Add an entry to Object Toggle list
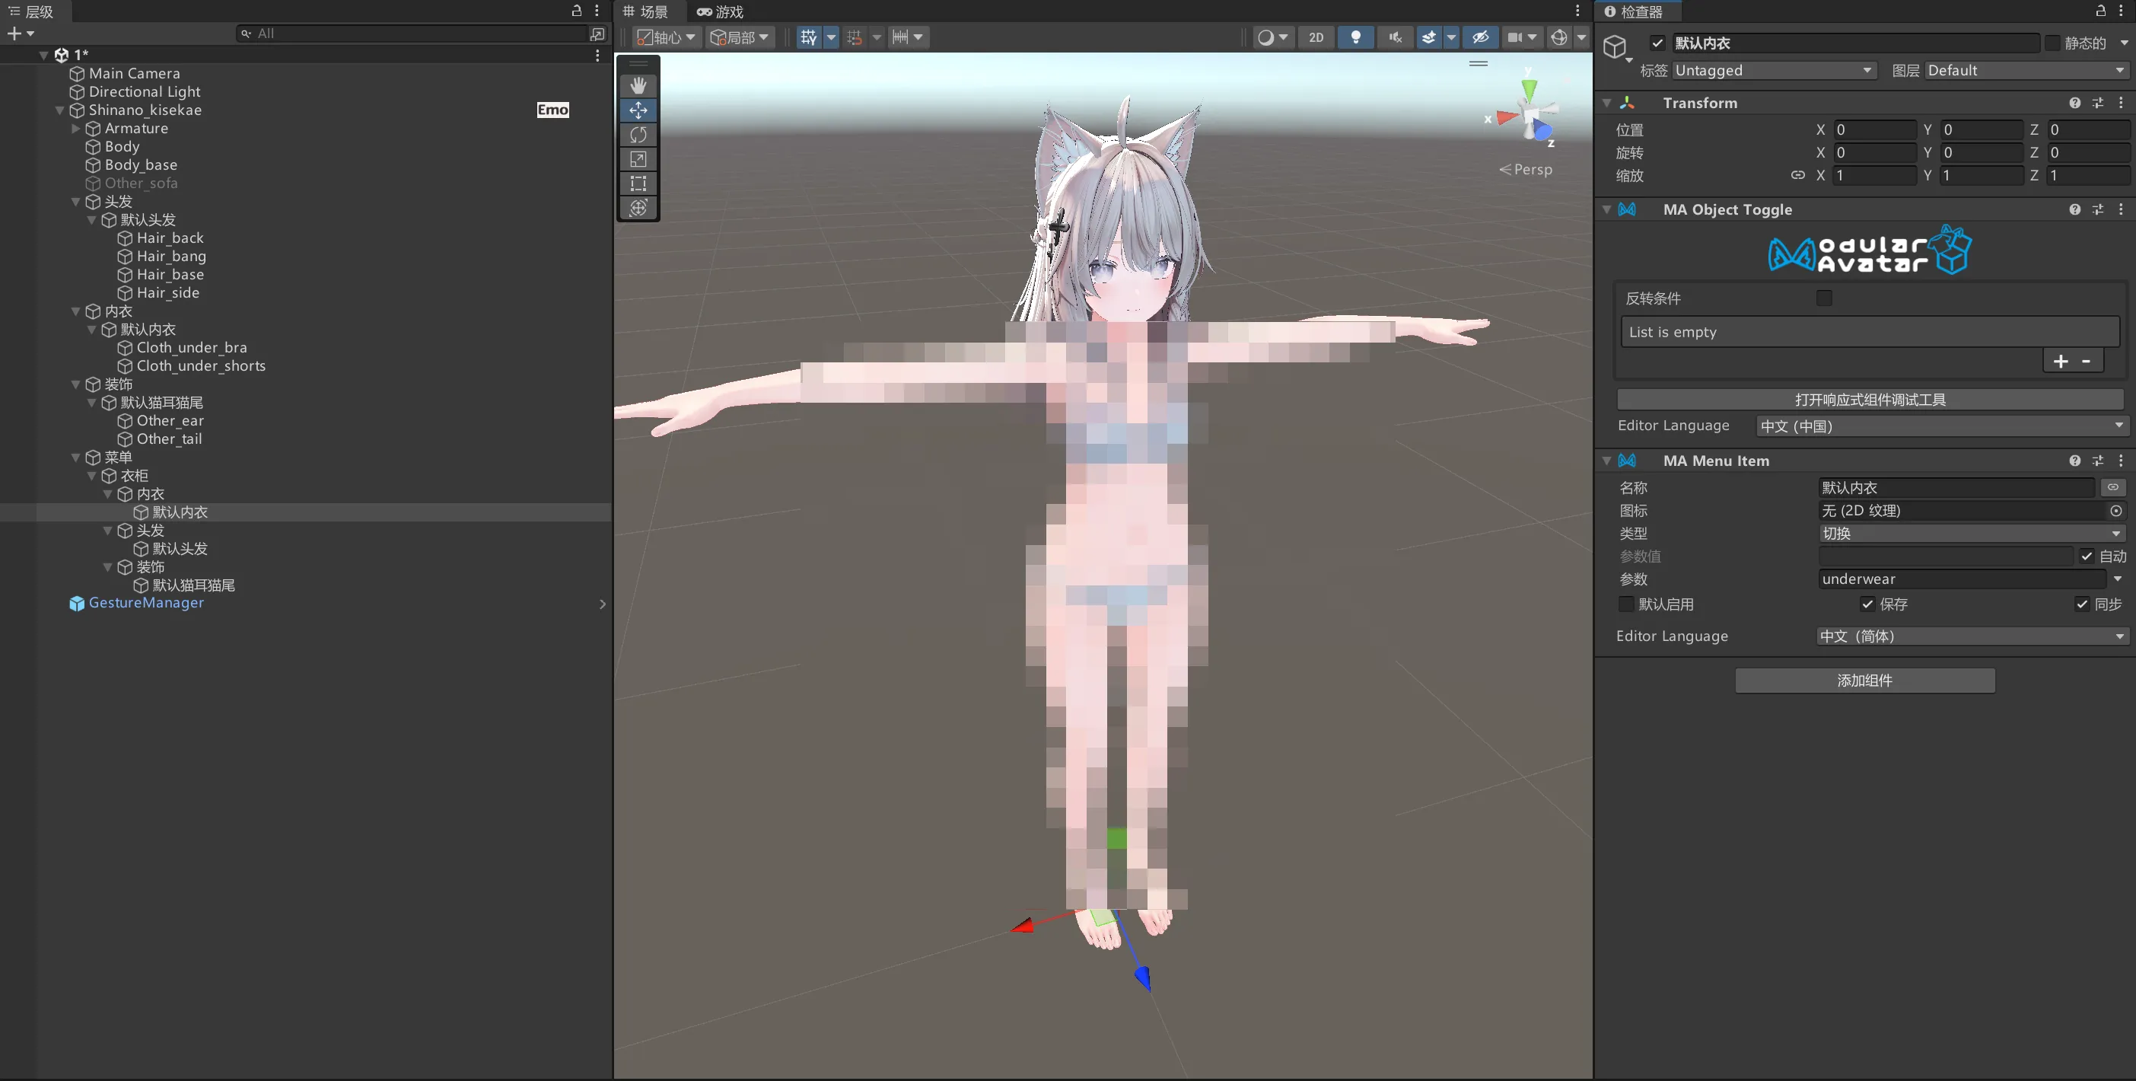This screenshot has width=2136, height=1081. pyautogui.click(x=2061, y=361)
